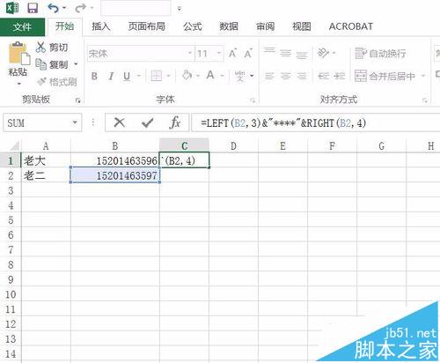
Task: Select cell with text 老大
Action: tap(46, 160)
